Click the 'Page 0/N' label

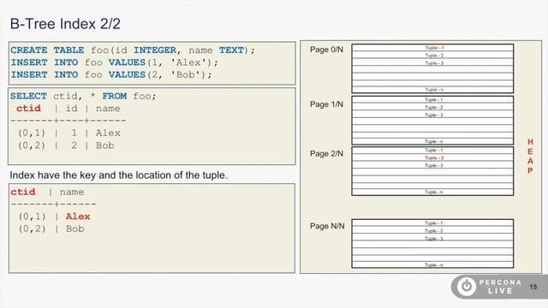pyautogui.click(x=326, y=50)
